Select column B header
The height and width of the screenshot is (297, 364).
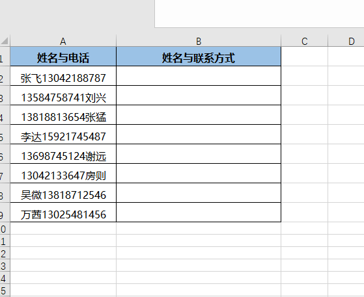[x=199, y=41]
